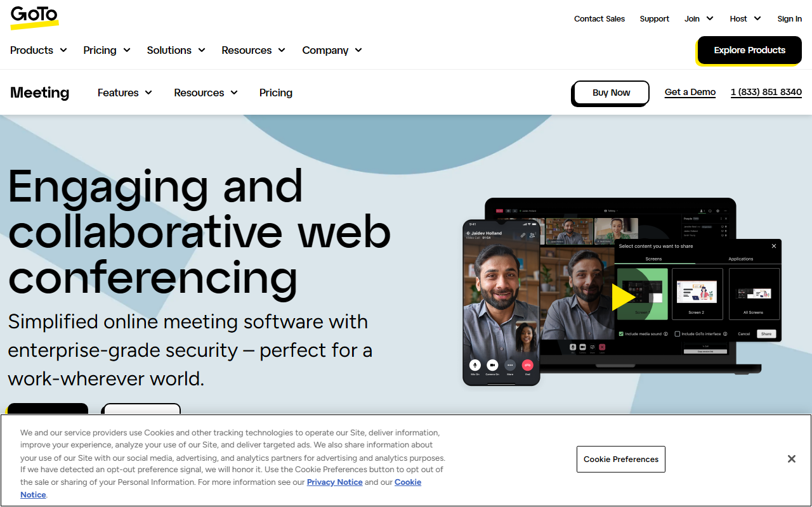Open the Host dropdown
812x507 pixels.
[x=745, y=19]
